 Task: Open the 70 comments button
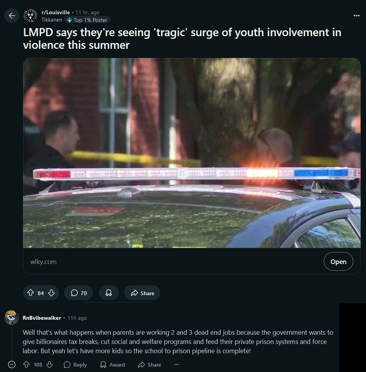tap(78, 293)
